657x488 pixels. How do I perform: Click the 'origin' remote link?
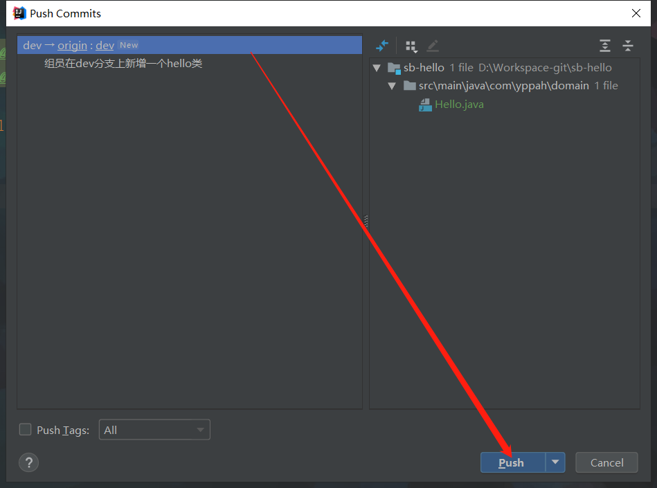coord(72,45)
